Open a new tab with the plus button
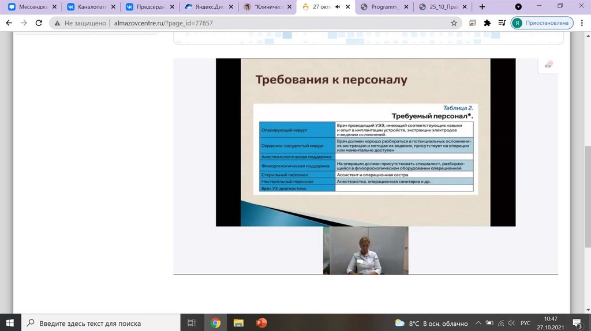The width and height of the screenshot is (591, 331). (482, 7)
